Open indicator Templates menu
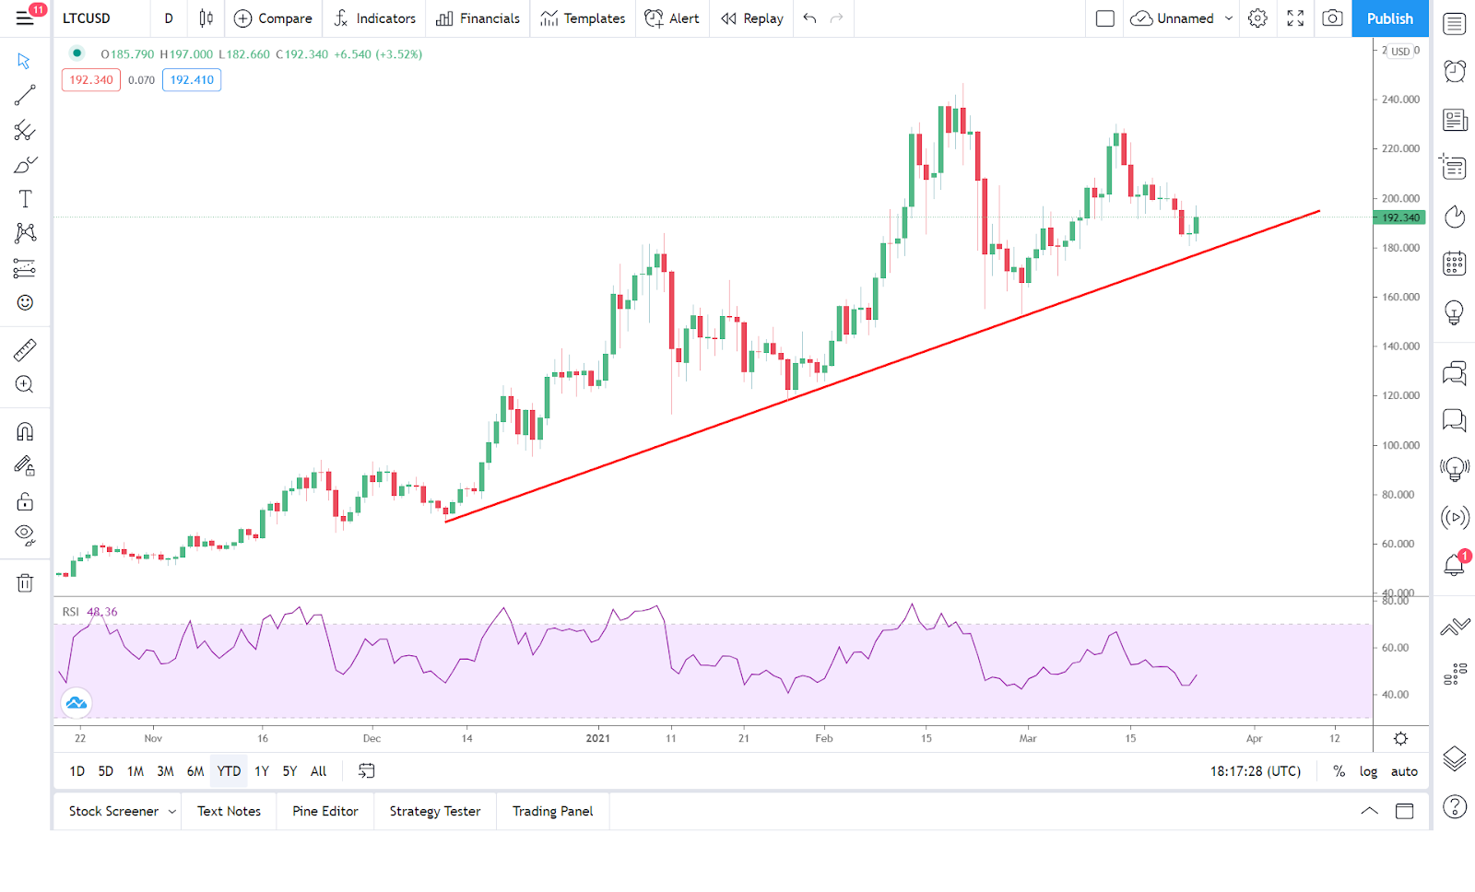1475x892 pixels. [x=583, y=18]
